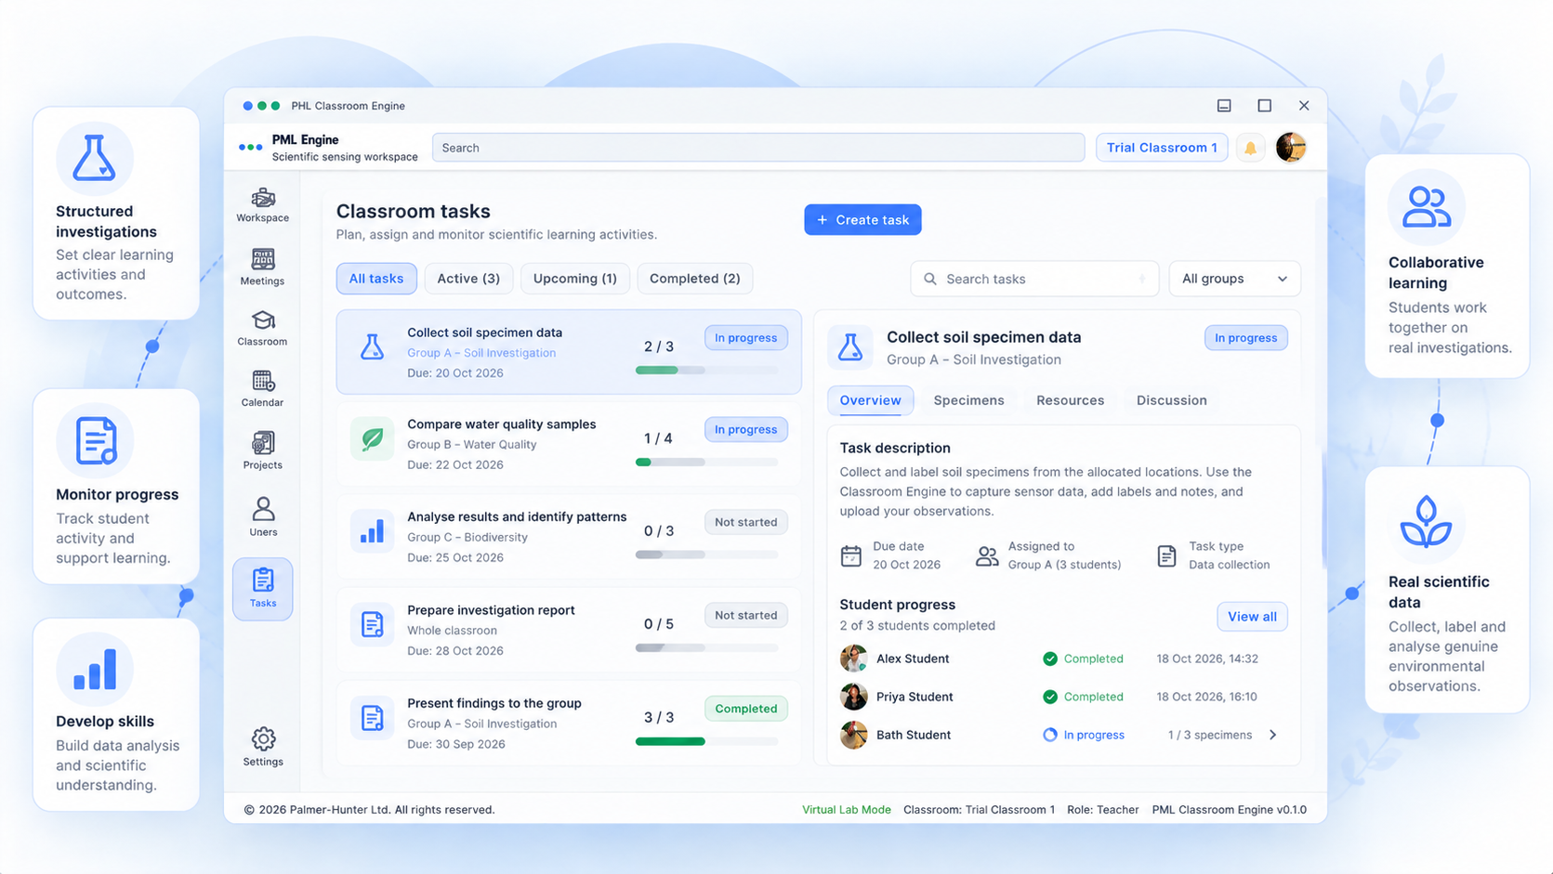
Task: Select the Compare water quality samples title
Action: [x=502, y=424]
